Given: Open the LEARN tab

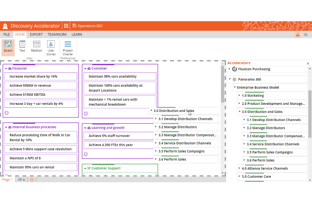Looking at the screenshot, I should point(77,35).
